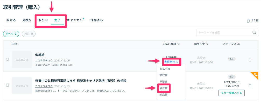Viewport: 261px width, 102px height.
Task: Bookmark the 電話相談 transaction row
Action: (7, 85)
